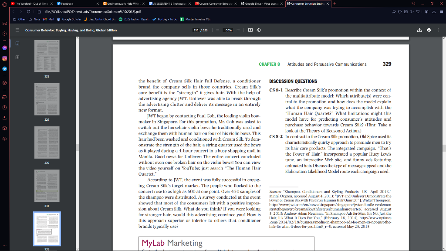Image resolution: width=446 pixels, height=251 pixels.
Task: Rotate the PDF page counterclockwise
Action: 259,30
